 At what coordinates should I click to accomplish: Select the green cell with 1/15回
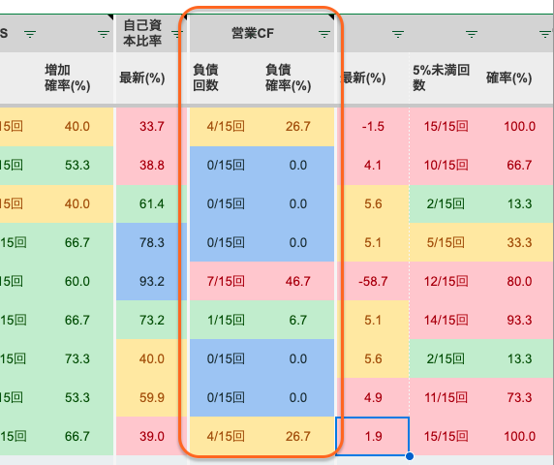coord(226,320)
